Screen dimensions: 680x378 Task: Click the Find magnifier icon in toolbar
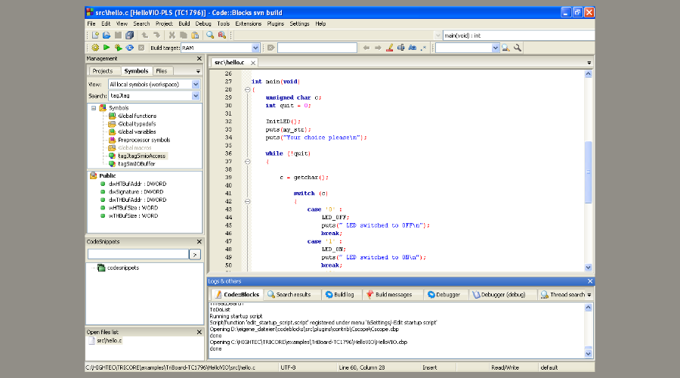click(x=210, y=36)
